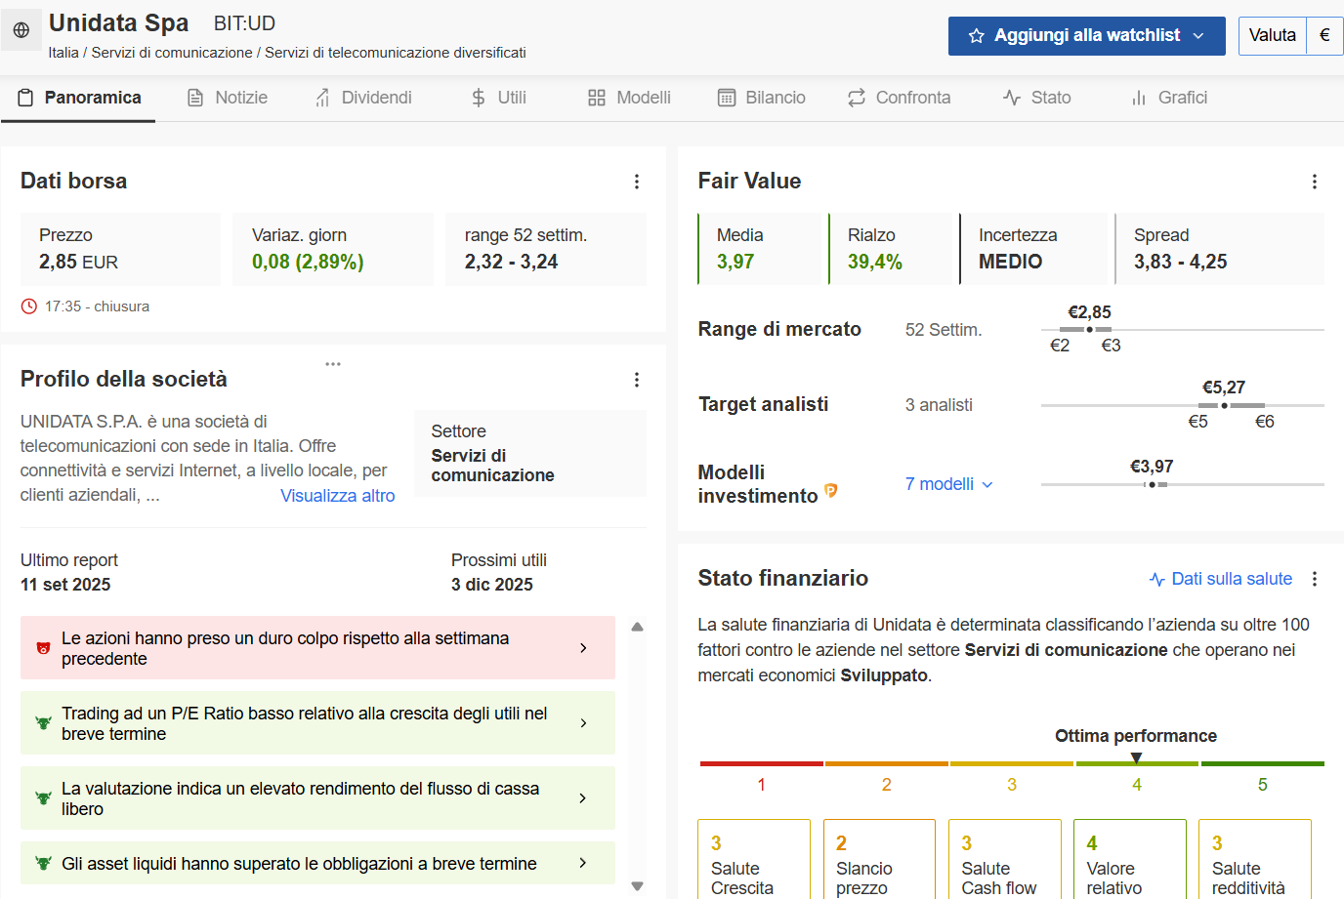1344x899 pixels.
Task: Open the Fair Value three-dot menu
Action: coord(1314,182)
